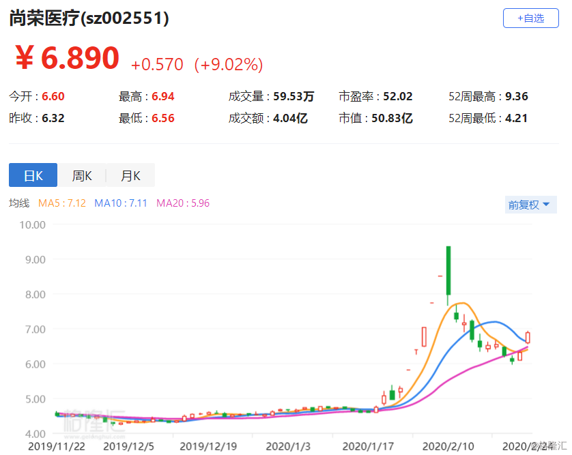Switch to the 日K daily chart tab
572x455 pixels.
(x=33, y=175)
